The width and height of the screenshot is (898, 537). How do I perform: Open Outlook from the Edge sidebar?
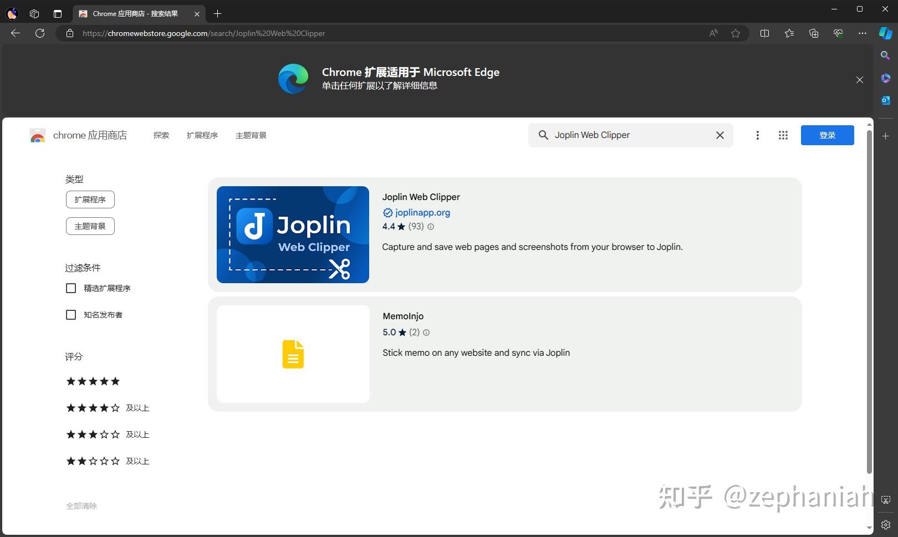(885, 100)
